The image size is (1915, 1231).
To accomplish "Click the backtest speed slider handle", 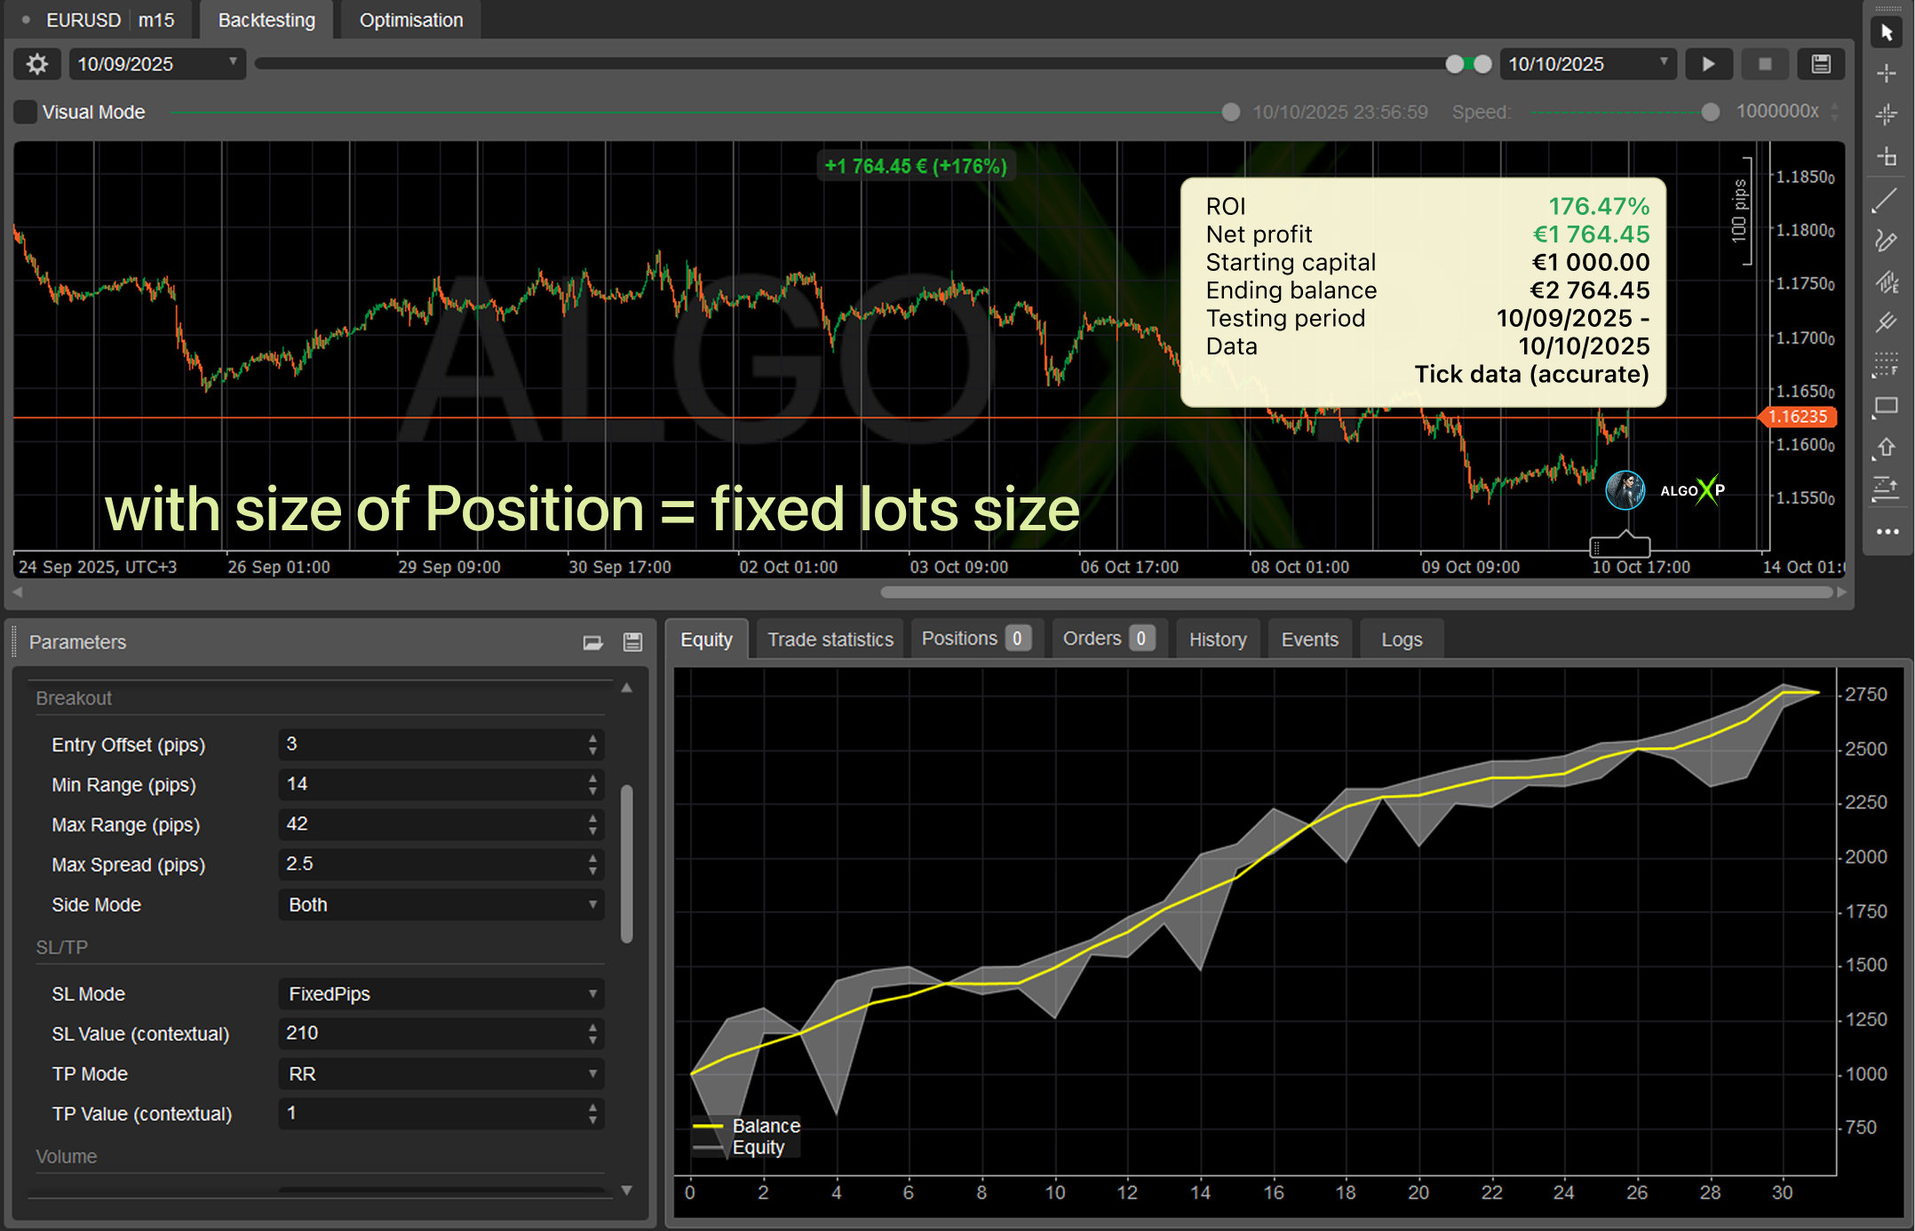I will [1710, 112].
